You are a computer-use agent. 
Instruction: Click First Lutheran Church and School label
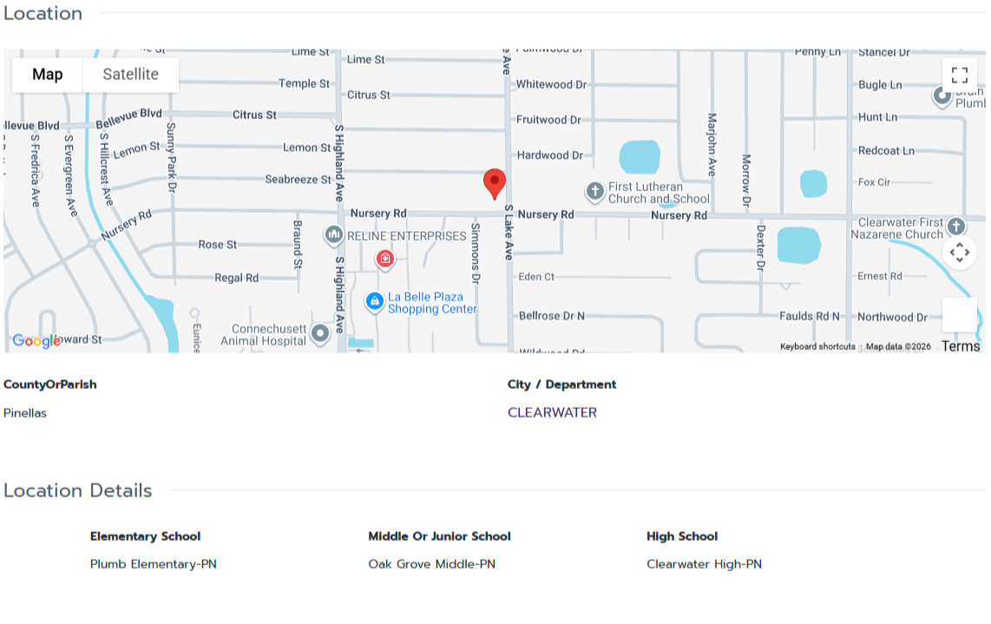tap(659, 193)
